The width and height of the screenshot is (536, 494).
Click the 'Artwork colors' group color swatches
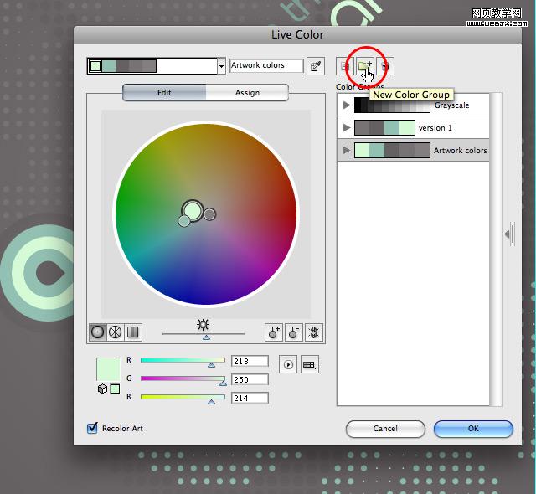(392, 151)
